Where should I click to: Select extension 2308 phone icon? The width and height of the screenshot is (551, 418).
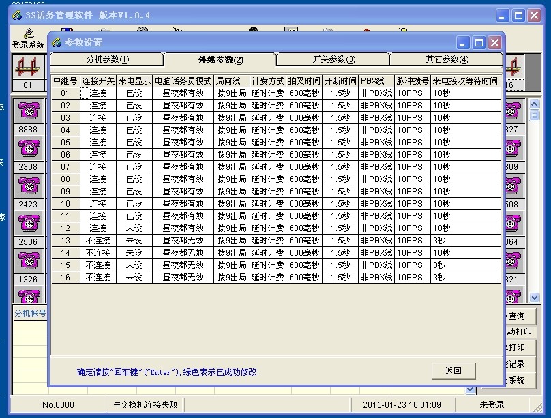(29, 147)
